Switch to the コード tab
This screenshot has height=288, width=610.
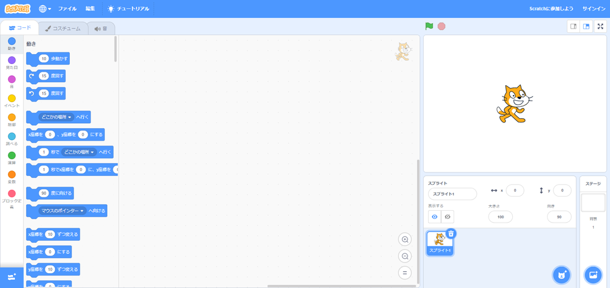19,28
